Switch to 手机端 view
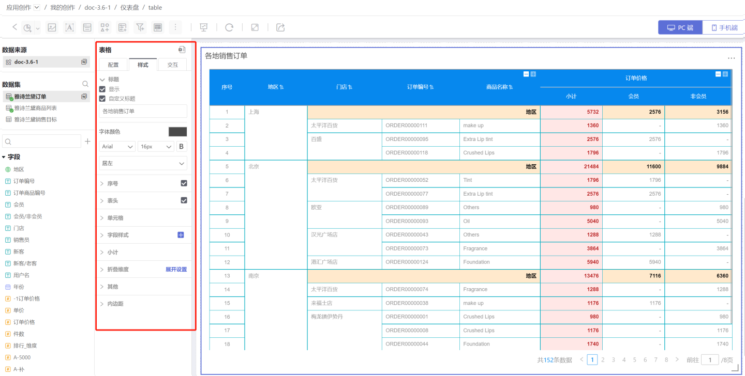The width and height of the screenshot is (745, 376). [x=724, y=27]
